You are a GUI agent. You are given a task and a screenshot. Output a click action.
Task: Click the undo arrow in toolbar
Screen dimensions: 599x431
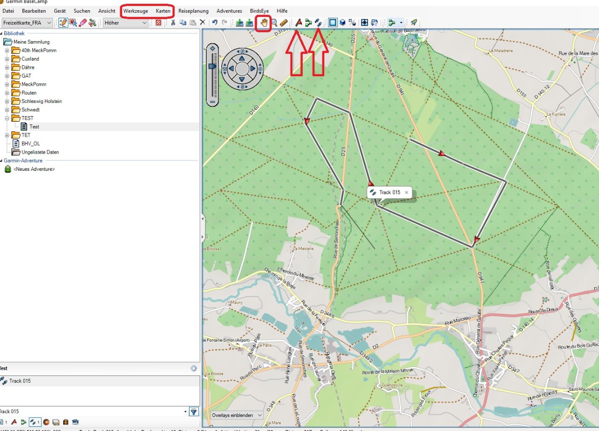(x=215, y=22)
